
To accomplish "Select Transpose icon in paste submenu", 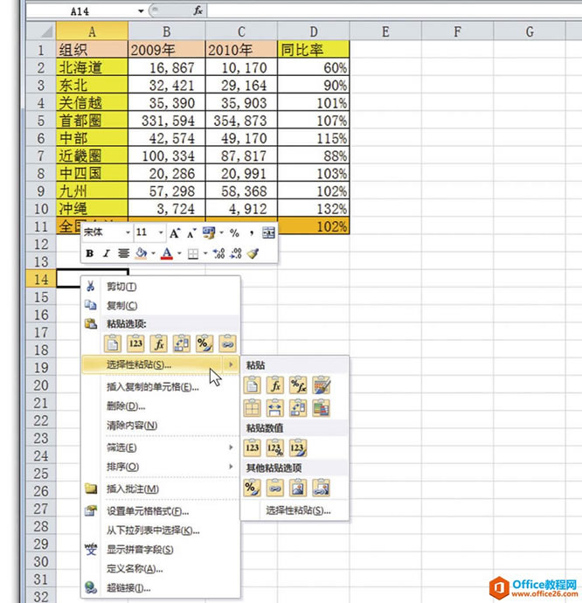I will coord(298,408).
